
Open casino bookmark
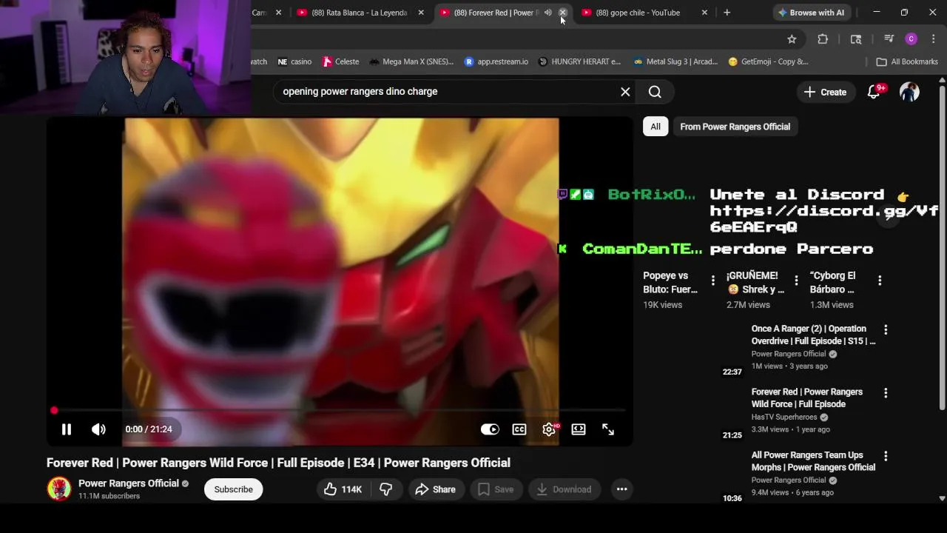[x=294, y=61]
